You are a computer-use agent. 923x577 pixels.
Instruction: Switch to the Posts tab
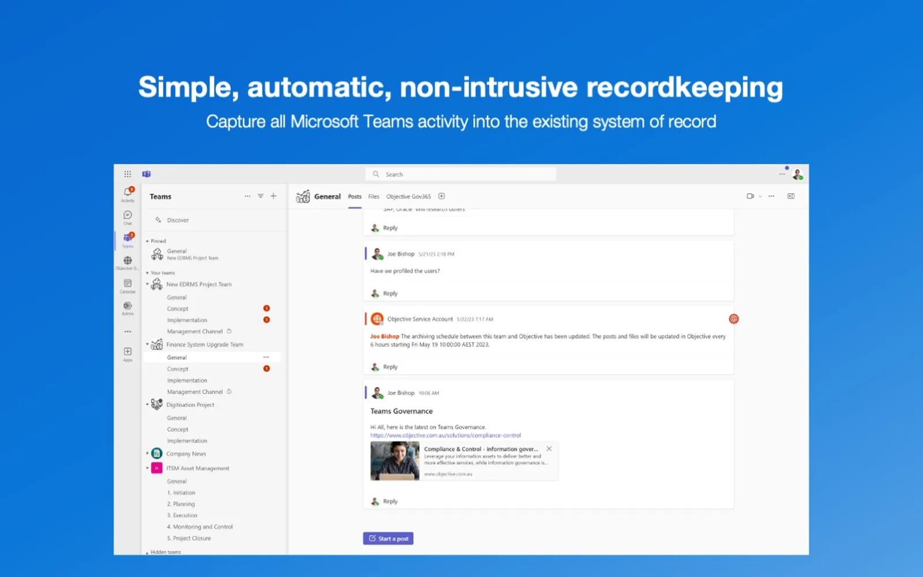click(x=355, y=197)
